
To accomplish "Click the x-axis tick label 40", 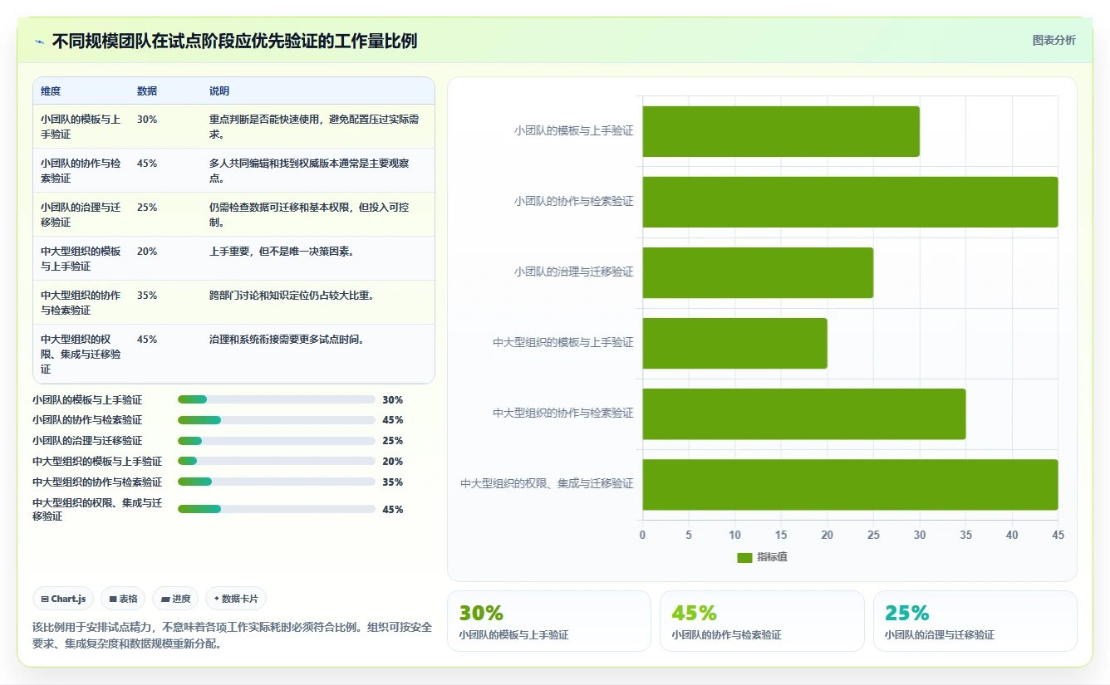I will 1012,536.
